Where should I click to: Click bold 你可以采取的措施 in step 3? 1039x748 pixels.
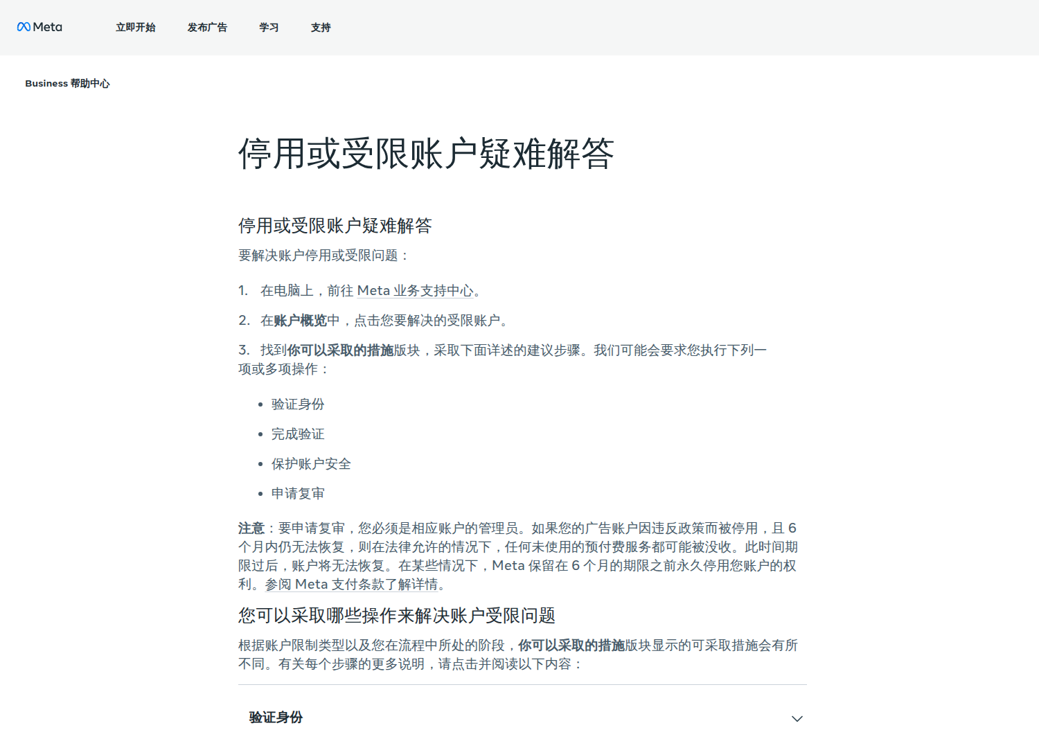point(340,350)
